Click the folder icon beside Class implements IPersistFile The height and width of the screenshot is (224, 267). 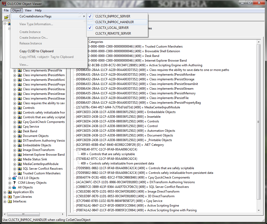20,70
